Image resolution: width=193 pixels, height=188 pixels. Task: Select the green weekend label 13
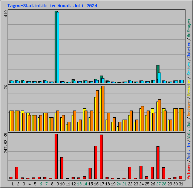pos(79,184)
